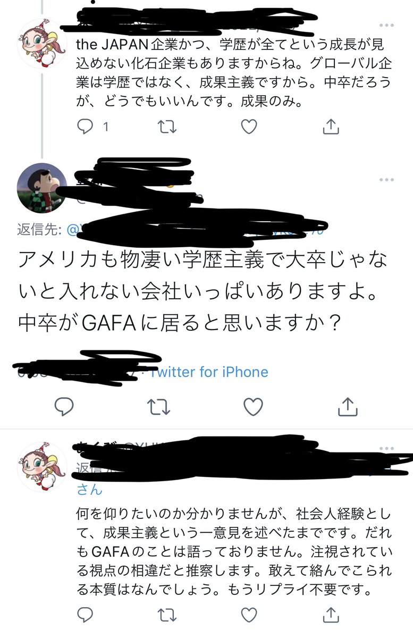Open the top tweet's elf avatar profile
This screenshot has height=638, width=413.
pos(43,44)
